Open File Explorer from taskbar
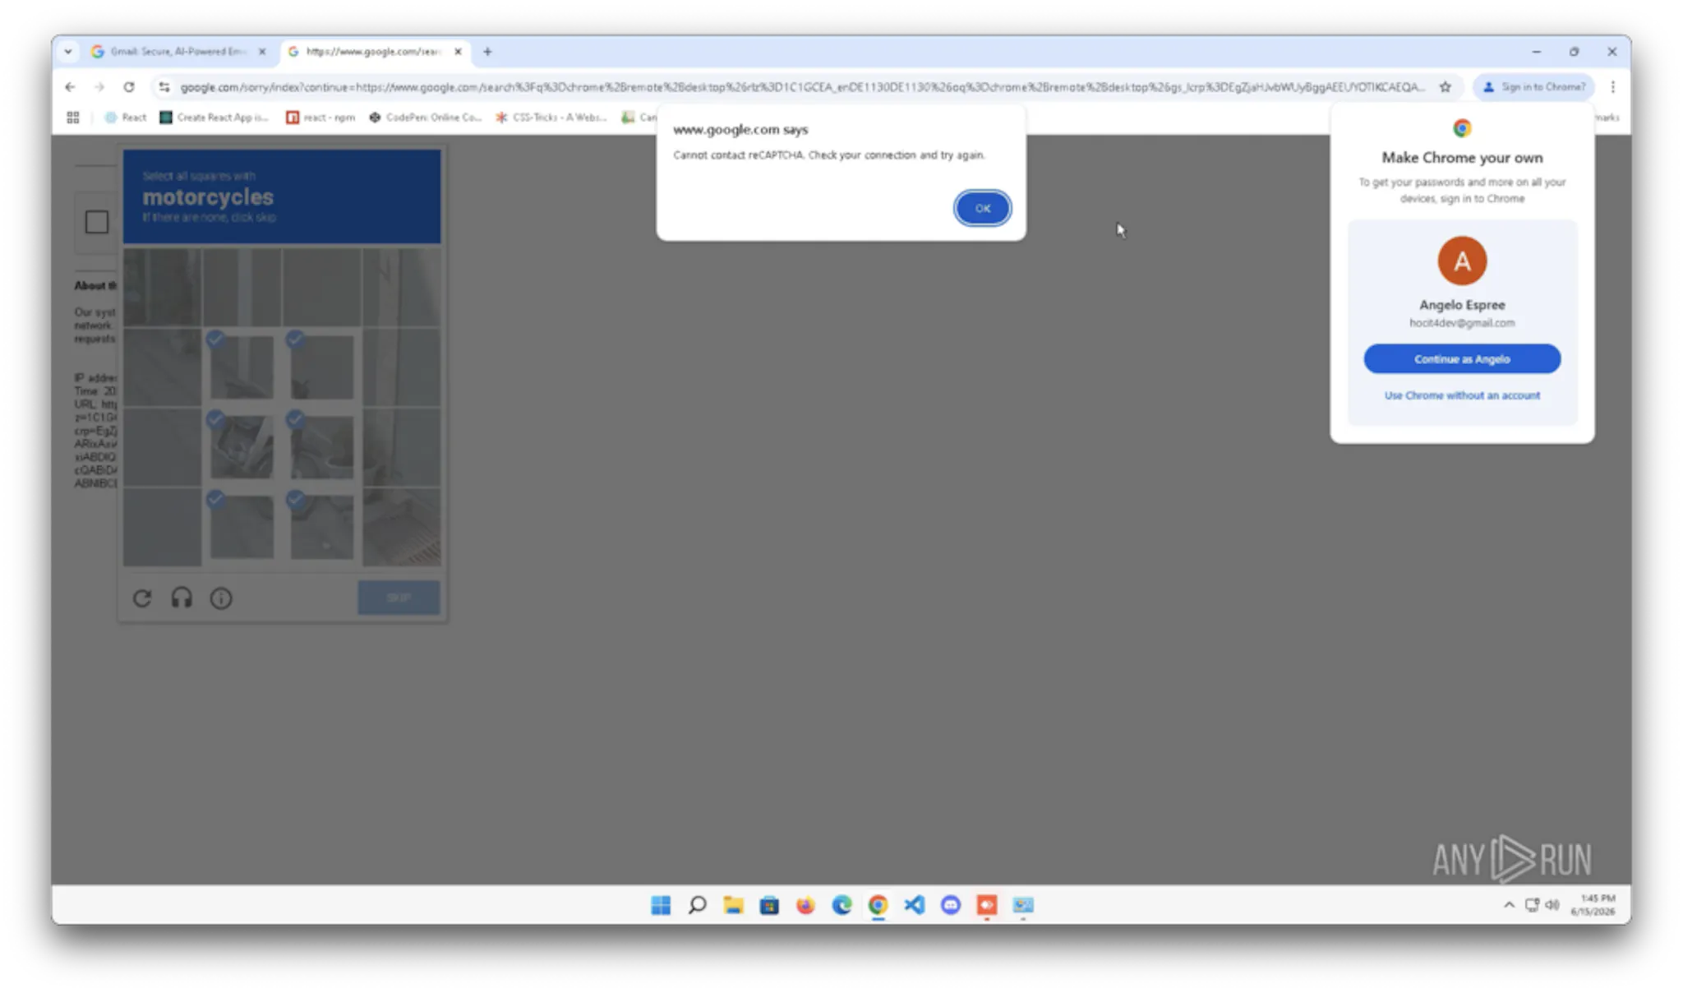This screenshot has width=1683, height=993. [733, 905]
